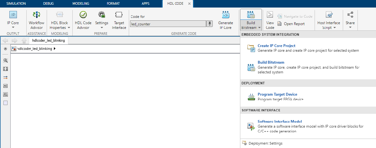
Task: Expand the HDL Block Properties dropdown arrow
Action: pos(68,28)
